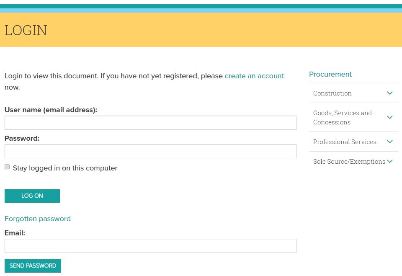The image size is (402, 276).
Task: Click the Email field under Forgotten password
Action: pos(150,245)
